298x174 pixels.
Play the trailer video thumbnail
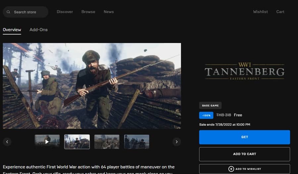[x=47, y=142]
